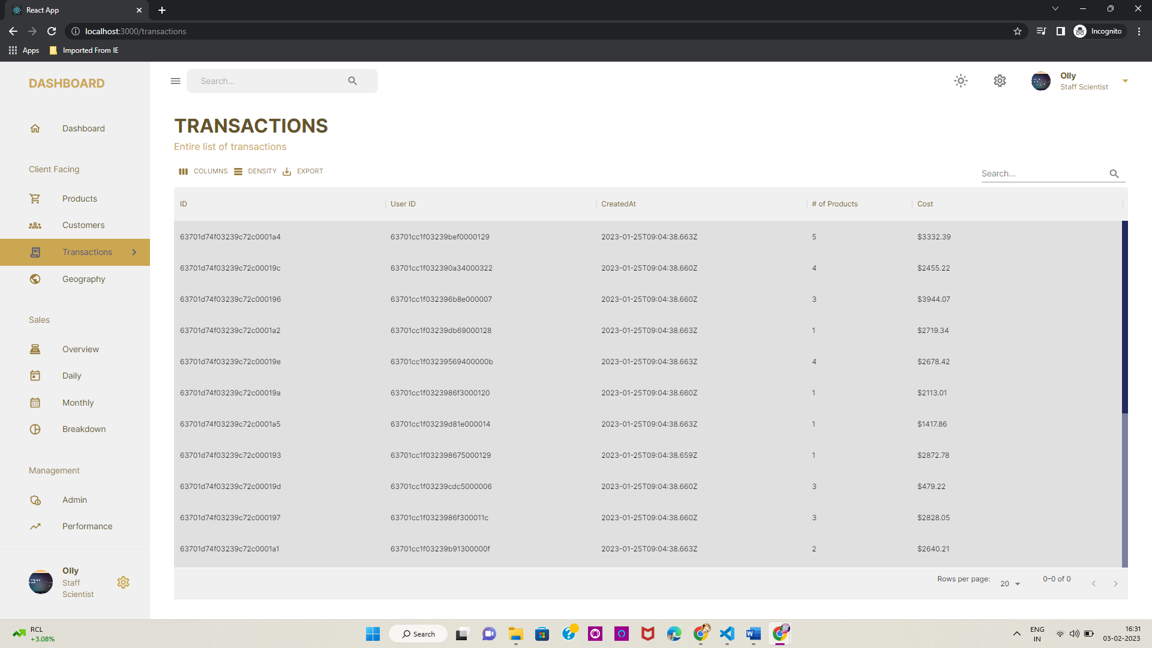Click the EXPORT button
Image resolution: width=1152 pixels, height=648 pixels.
pyautogui.click(x=303, y=171)
